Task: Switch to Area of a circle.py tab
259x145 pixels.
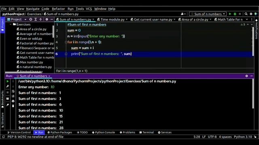Action: point(195,19)
